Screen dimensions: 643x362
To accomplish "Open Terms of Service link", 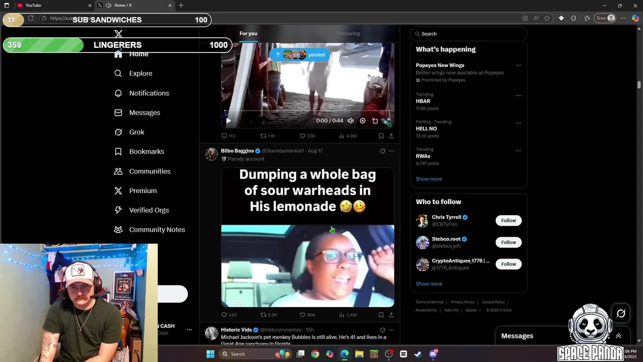I will [x=430, y=302].
